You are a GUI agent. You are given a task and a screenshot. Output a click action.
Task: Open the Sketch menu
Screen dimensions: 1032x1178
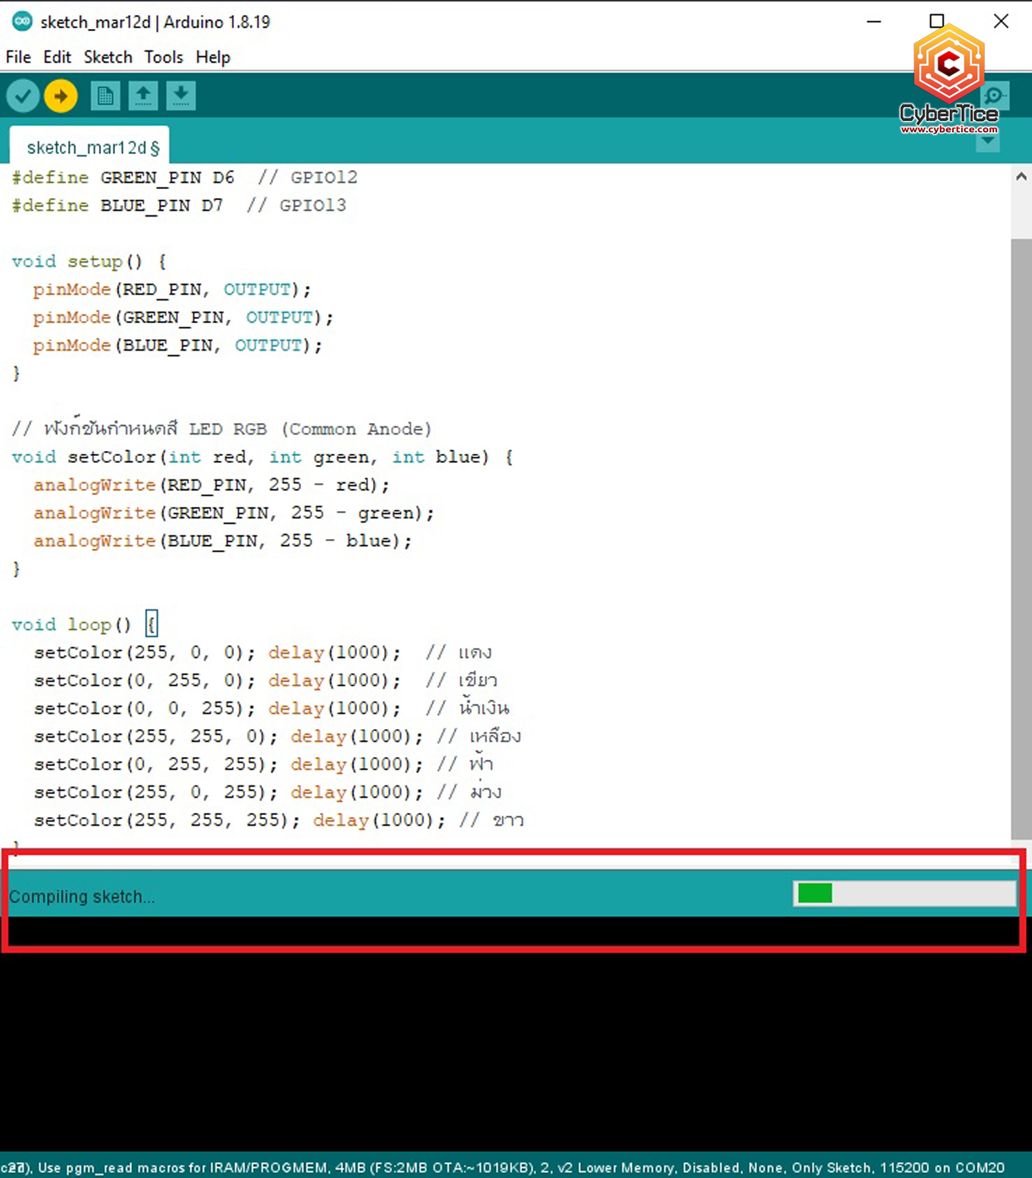click(x=108, y=57)
